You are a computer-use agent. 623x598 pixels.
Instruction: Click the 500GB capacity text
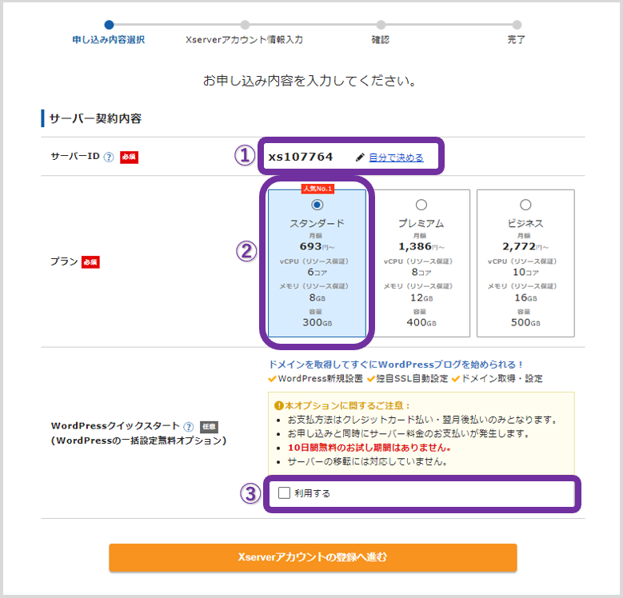click(x=525, y=322)
